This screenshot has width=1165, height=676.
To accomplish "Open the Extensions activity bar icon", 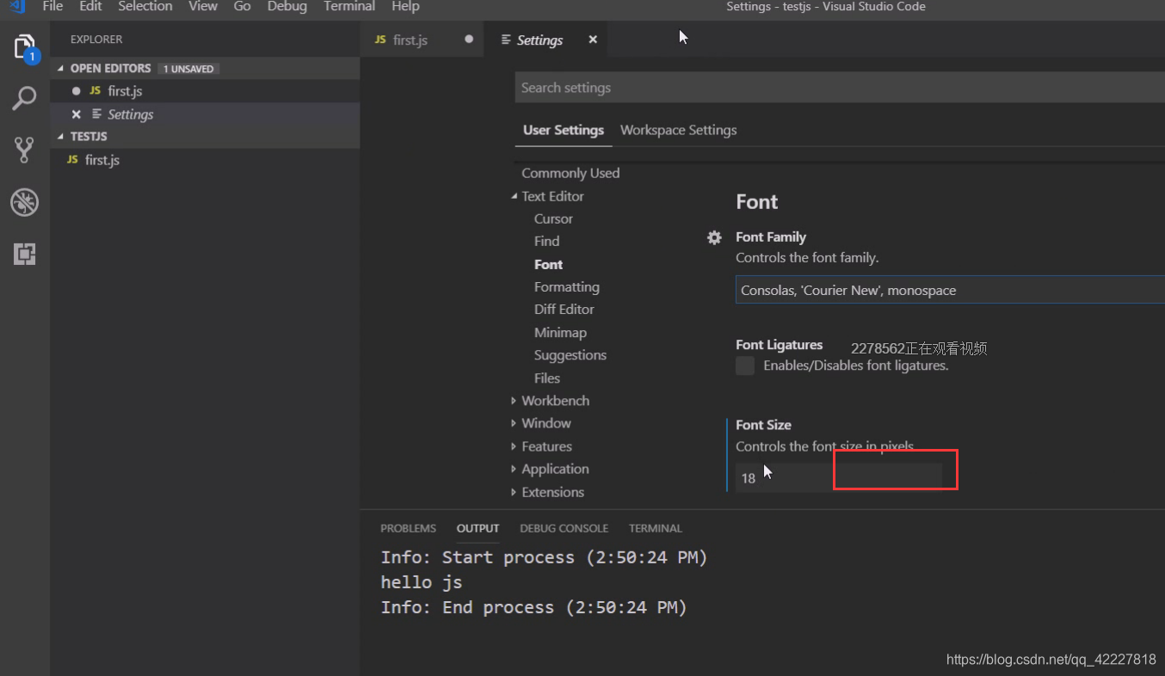I will (24, 254).
